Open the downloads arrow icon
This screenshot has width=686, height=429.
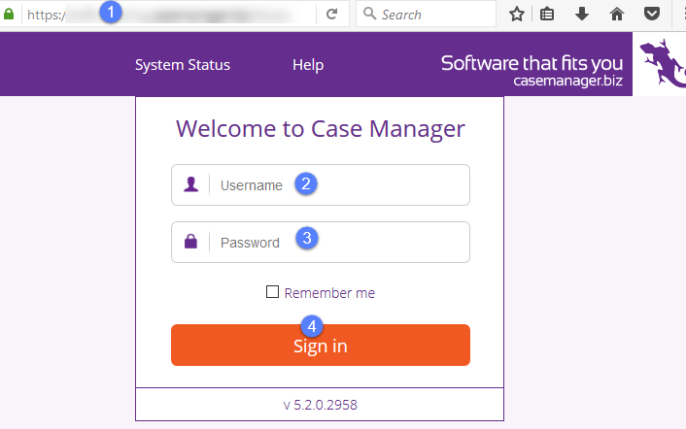(x=582, y=14)
